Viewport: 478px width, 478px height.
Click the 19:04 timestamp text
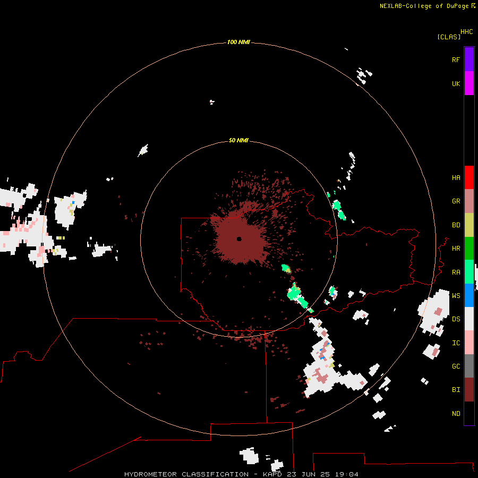tap(347, 474)
